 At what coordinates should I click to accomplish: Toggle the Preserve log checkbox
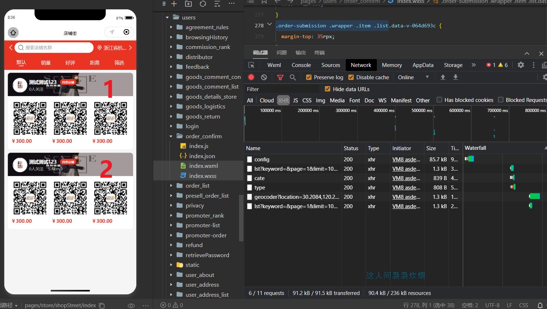(309, 77)
